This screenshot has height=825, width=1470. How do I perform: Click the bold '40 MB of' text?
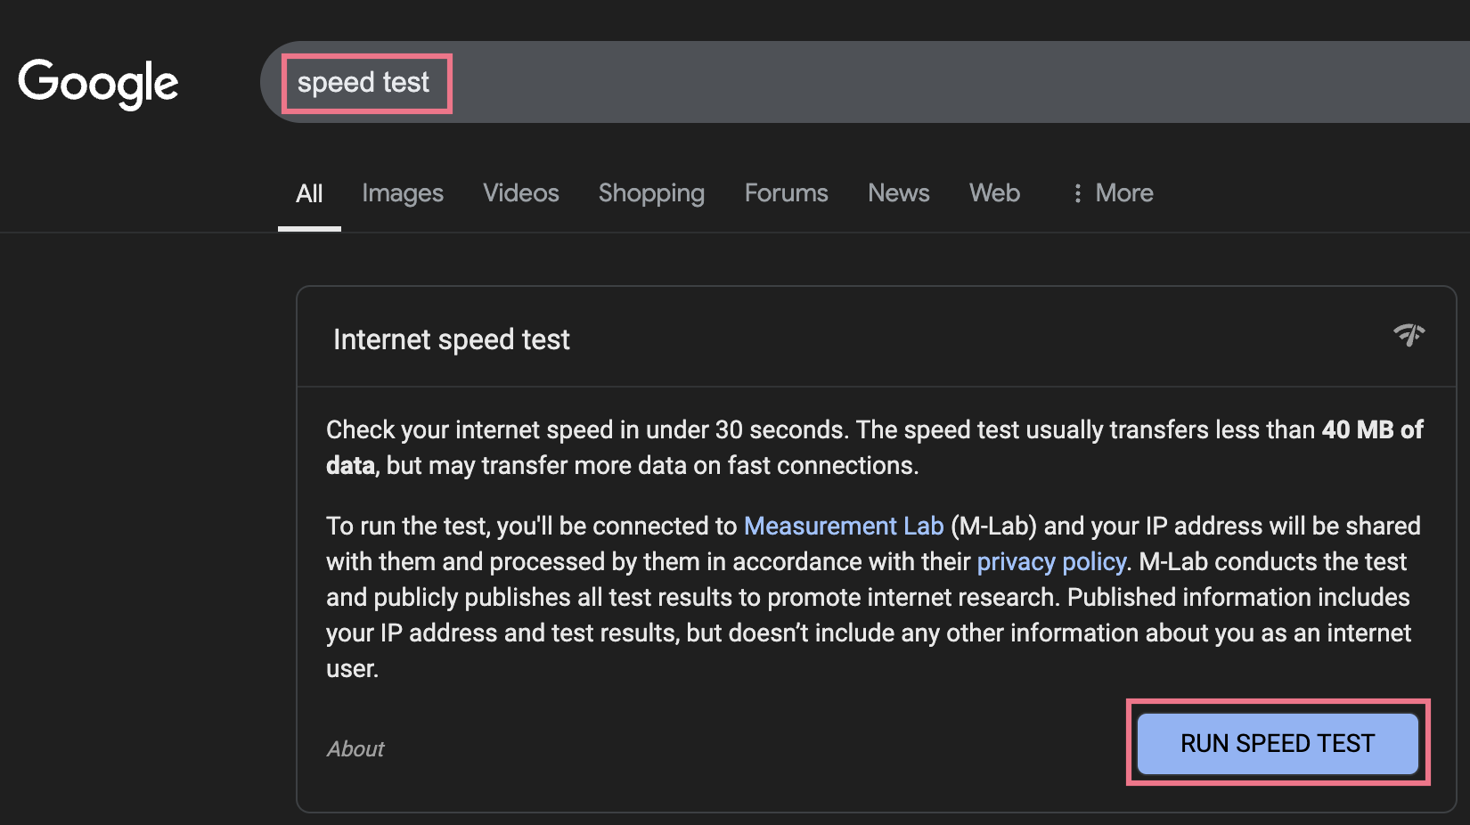click(x=1372, y=429)
